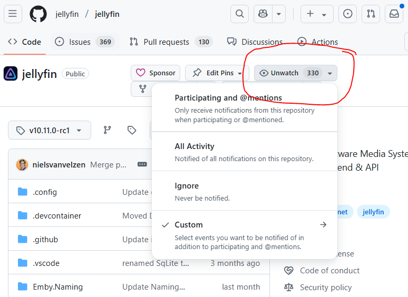Open the .github folder

point(45,240)
